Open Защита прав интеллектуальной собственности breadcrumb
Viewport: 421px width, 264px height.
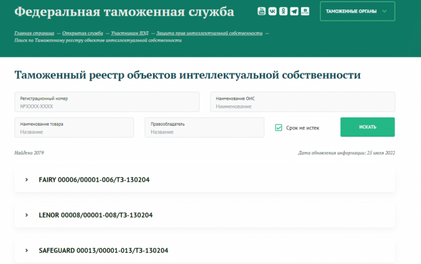(209, 33)
